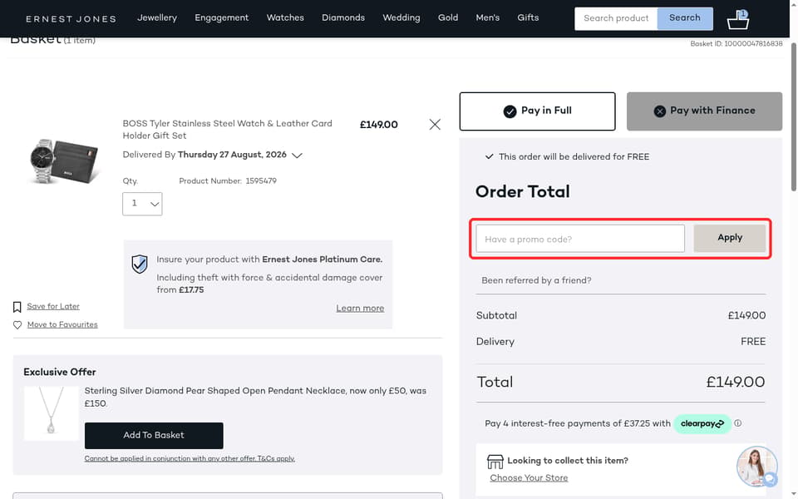The height and width of the screenshot is (499, 798).
Task: Open the Men's menu
Action: tap(488, 17)
